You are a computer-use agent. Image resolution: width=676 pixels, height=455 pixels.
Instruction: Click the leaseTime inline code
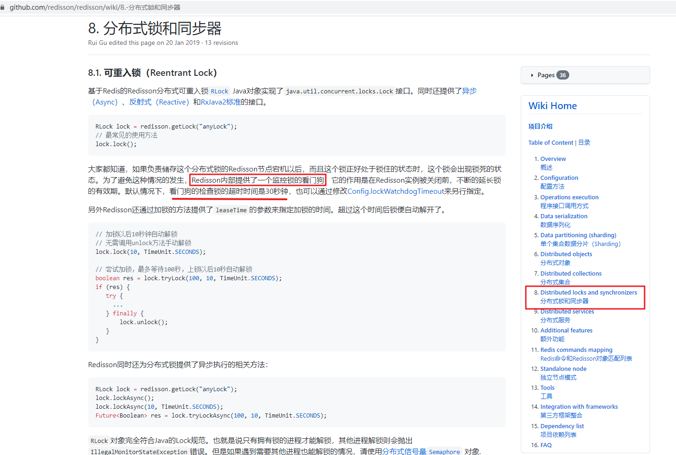coord(231,210)
